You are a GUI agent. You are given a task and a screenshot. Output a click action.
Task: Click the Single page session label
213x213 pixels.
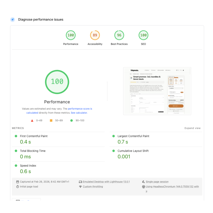coord(157,182)
